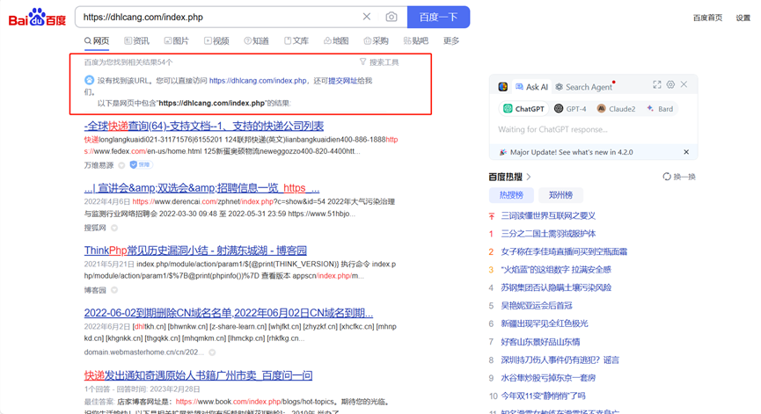This screenshot has height=414, width=761.
Task: Open hot topic 深圳持刀伤人事件仍有逃犯?谣言
Action: tap(560, 360)
